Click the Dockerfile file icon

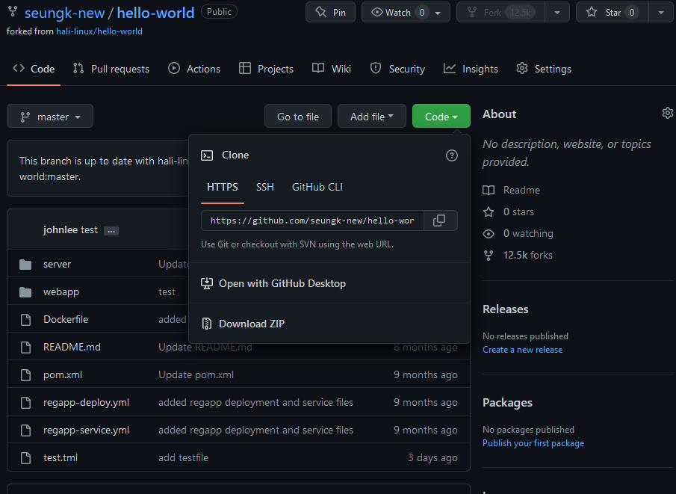(26, 320)
